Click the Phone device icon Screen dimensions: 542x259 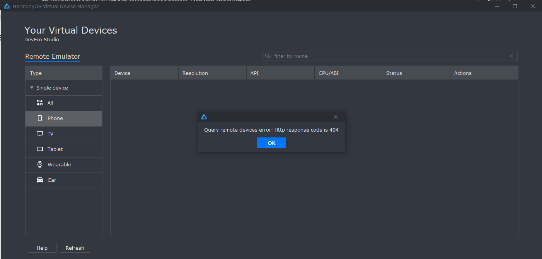40,118
